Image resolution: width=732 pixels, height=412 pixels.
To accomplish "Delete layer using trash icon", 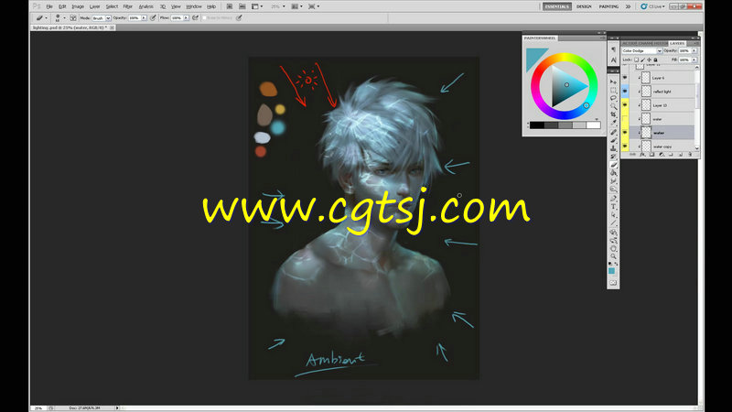I will (x=690, y=154).
